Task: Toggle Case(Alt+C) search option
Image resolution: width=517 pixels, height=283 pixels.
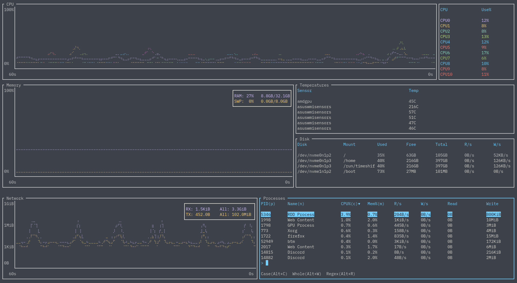Action: click(274, 274)
